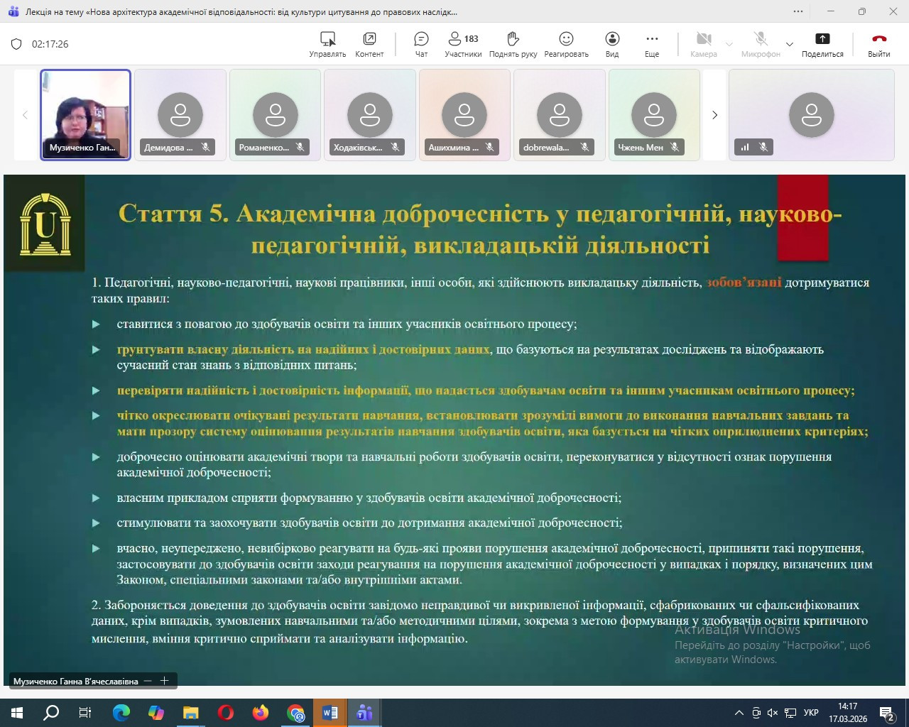The image size is (909, 727).
Task: Show hidden system tray icons
Action: click(739, 713)
